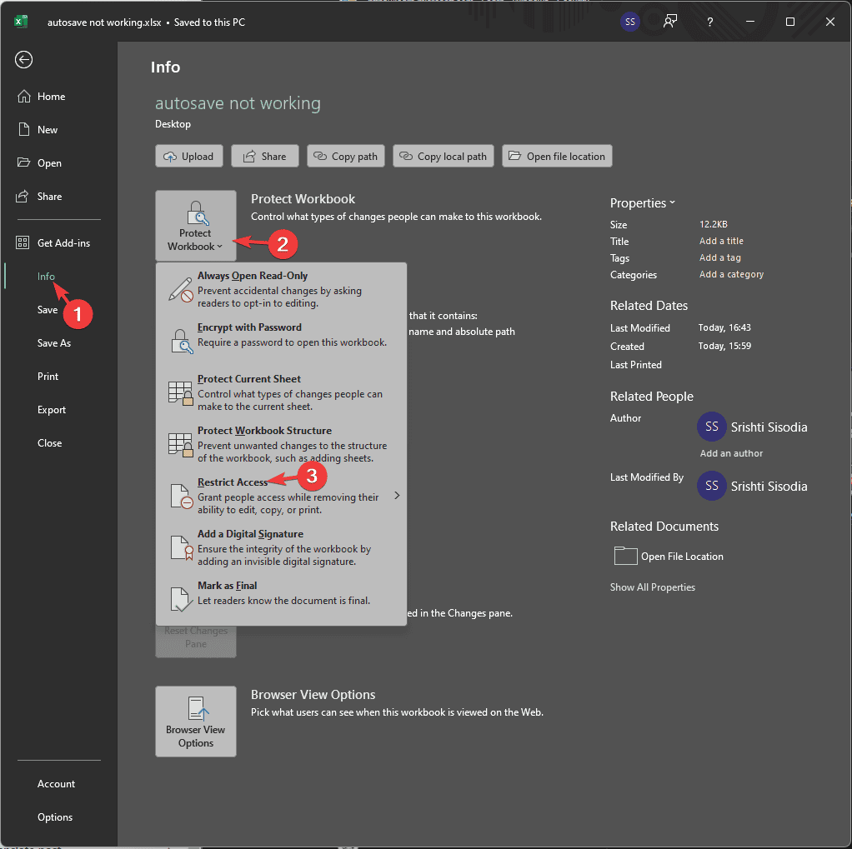Click the link icon on Copy path

pyautogui.click(x=320, y=156)
